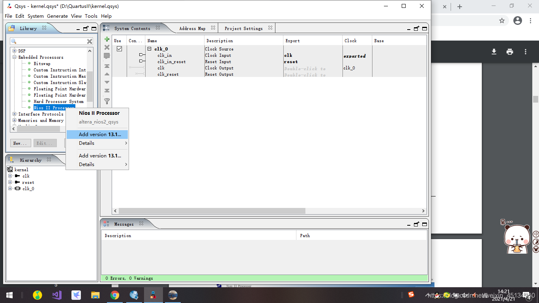Maximize the Library panel
Image resolution: width=539 pixels, height=303 pixels.
(94, 28)
